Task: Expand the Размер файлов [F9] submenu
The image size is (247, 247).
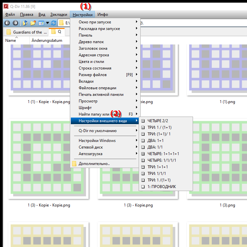Action: click(x=105, y=75)
